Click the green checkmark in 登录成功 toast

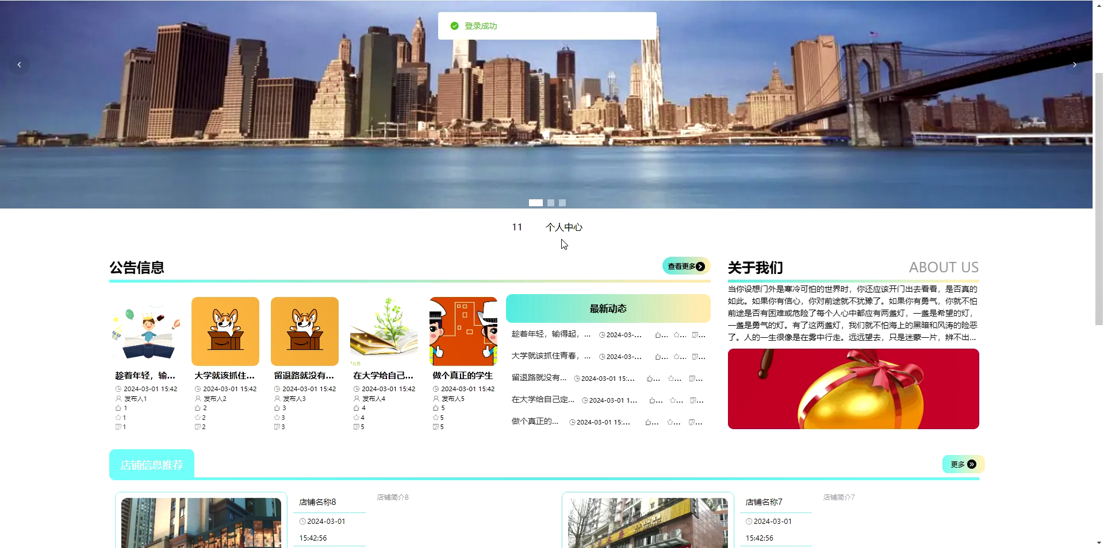(454, 25)
